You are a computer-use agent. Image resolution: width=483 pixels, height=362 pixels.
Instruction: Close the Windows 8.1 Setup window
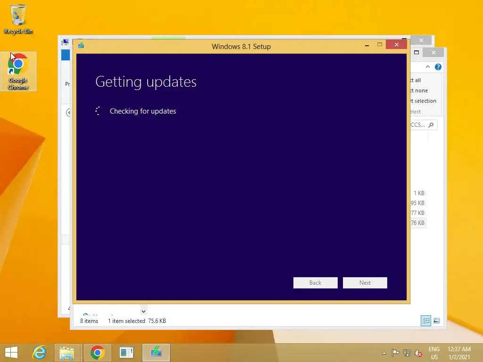396,45
